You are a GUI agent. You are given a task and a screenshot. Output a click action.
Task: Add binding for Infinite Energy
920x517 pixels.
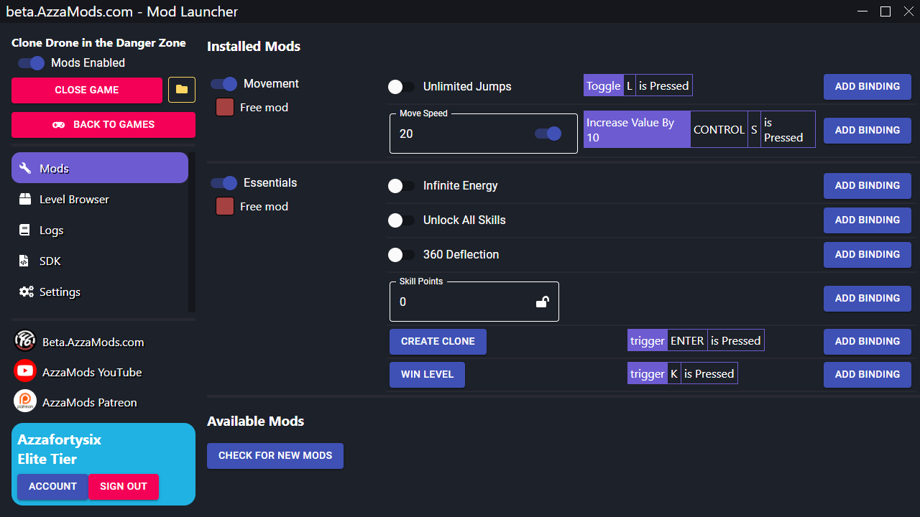point(868,185)
